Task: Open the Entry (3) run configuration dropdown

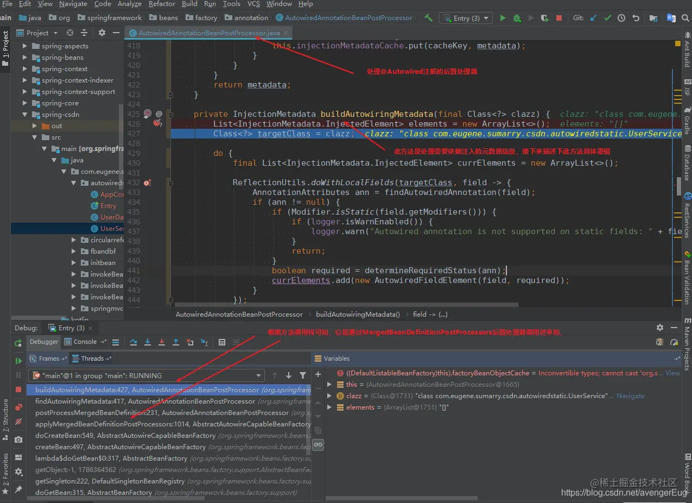Action: (x=466, y=18)
